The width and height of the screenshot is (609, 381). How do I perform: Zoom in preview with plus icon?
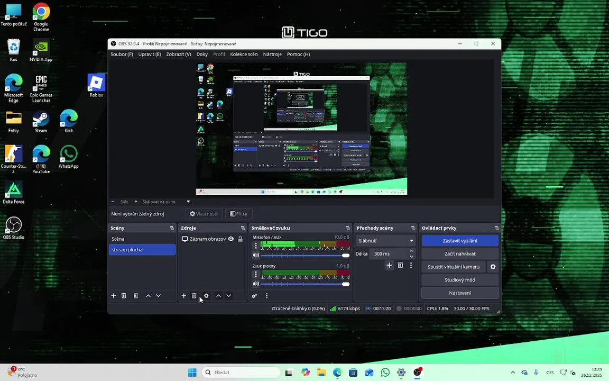tap(135, 202)
